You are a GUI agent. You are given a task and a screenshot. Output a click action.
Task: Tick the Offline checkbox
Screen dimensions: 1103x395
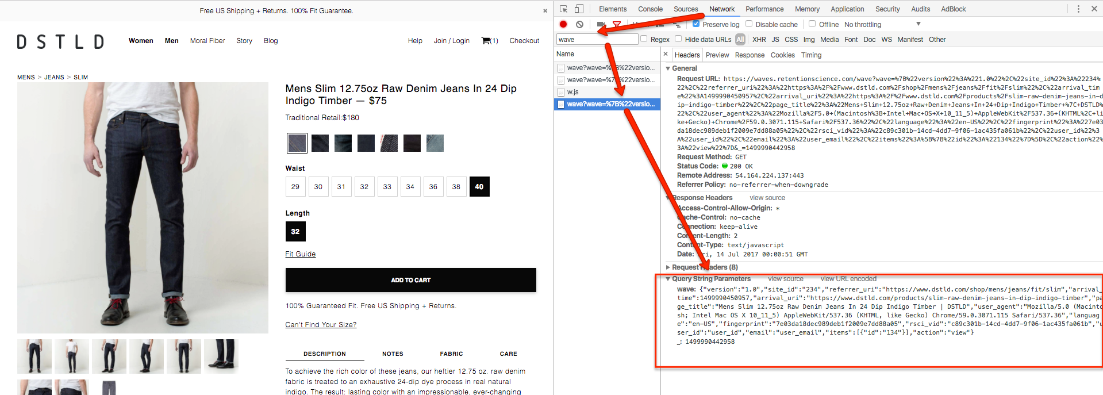[x=812, y=24]
